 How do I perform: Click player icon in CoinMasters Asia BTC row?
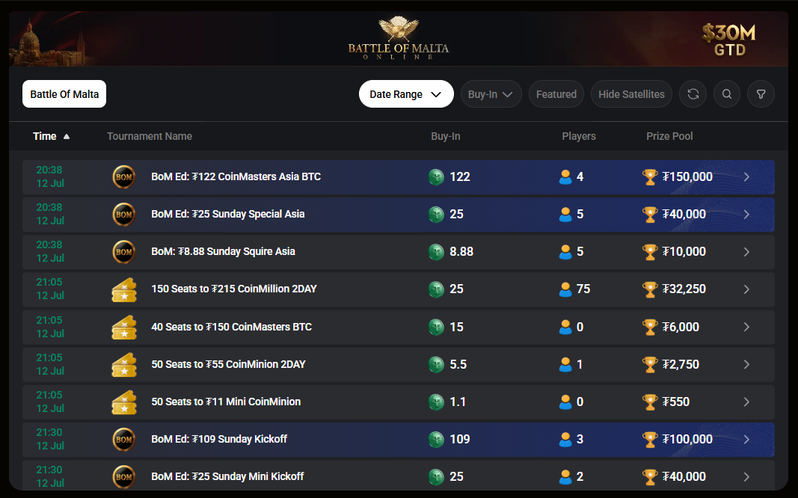(x=565, y=177)
